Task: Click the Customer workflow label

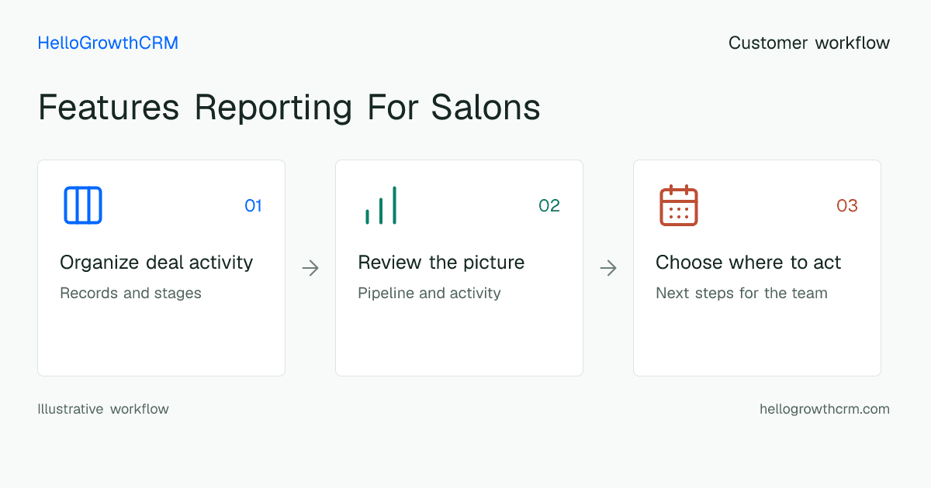Action: (x=809, y=43)
